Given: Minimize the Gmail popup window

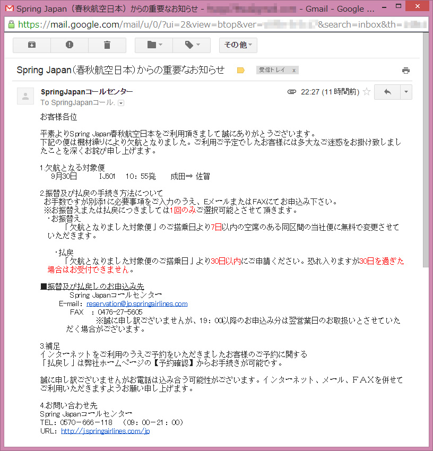Looking at the screenshot, I should click(384, 7).
